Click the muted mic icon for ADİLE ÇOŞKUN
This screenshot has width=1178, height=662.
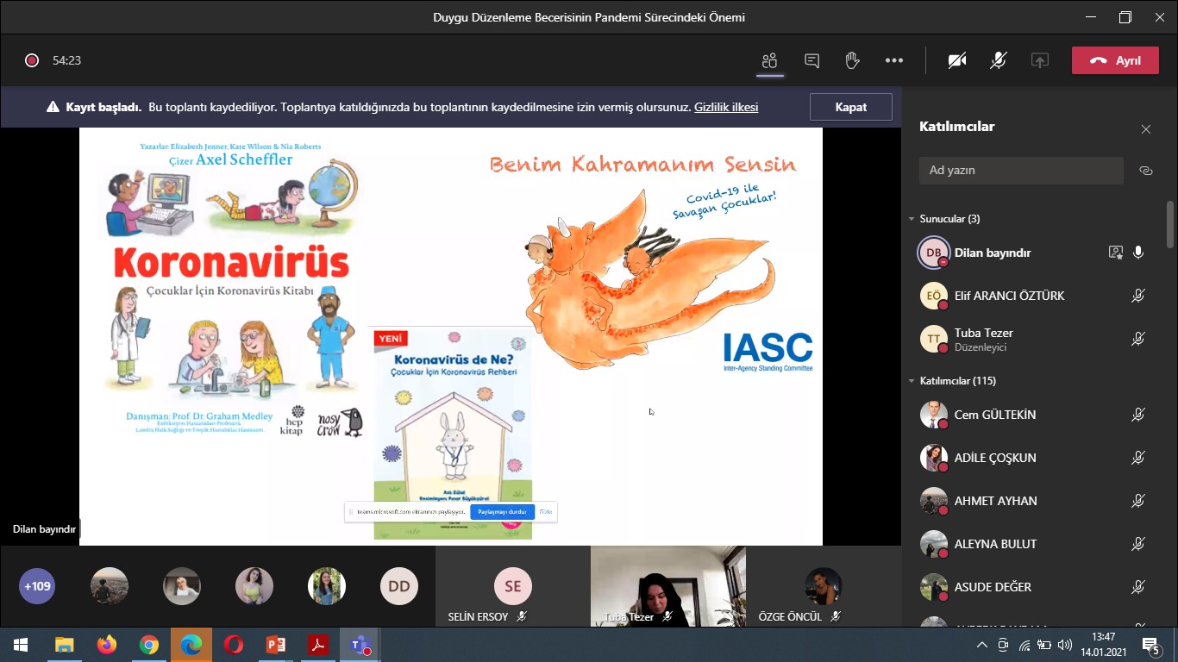point(1138,458)
